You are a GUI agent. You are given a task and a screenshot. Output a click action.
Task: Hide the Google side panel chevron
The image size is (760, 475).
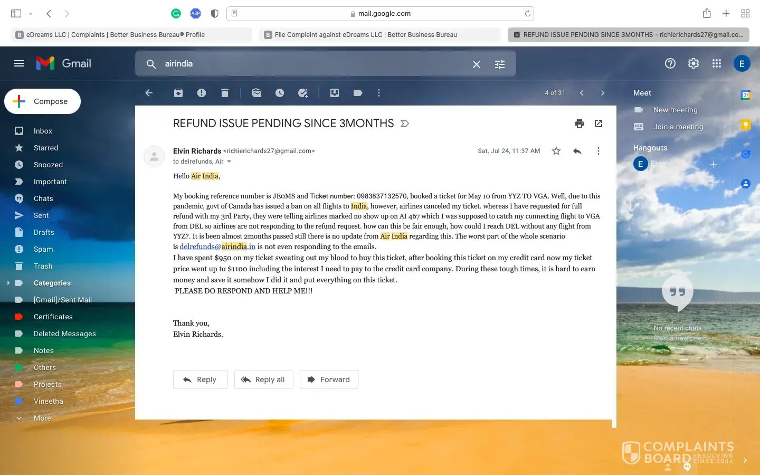(x=745, y=460)
